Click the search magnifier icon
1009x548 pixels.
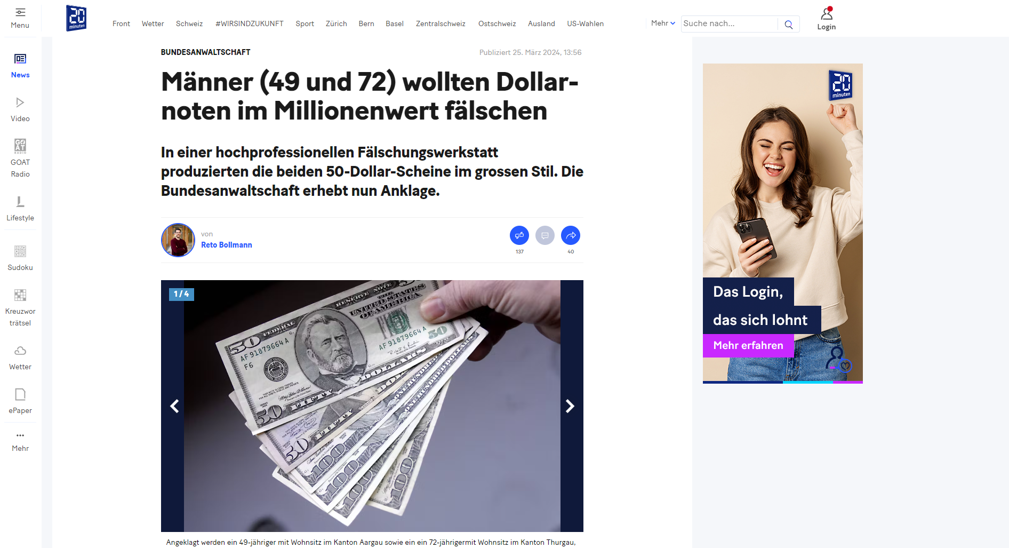click(789, 24)
